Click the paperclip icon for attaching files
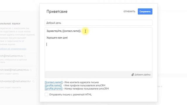Viewport: 187px width, 105px height. coord(133,75)
